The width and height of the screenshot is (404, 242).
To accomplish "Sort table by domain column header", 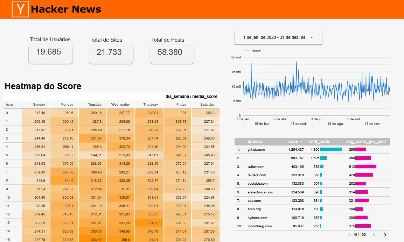I will (255, 142).
